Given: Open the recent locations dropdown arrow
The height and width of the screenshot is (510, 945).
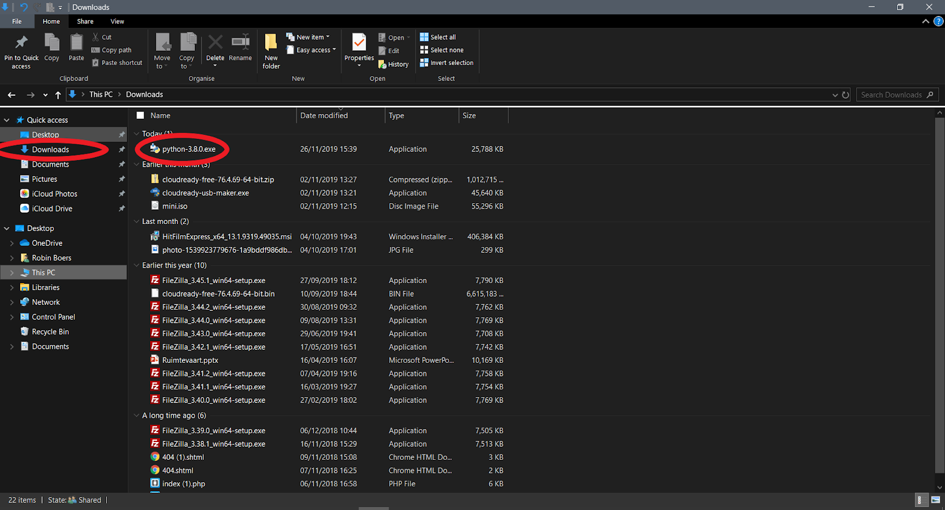Looking at the screenshot, I should (45, 95).
